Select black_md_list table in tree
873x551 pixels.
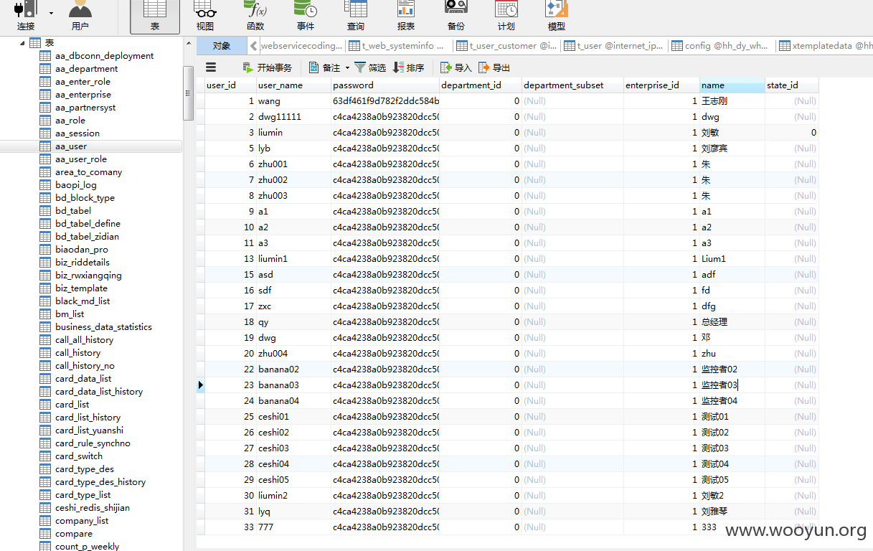click(82, 301)
